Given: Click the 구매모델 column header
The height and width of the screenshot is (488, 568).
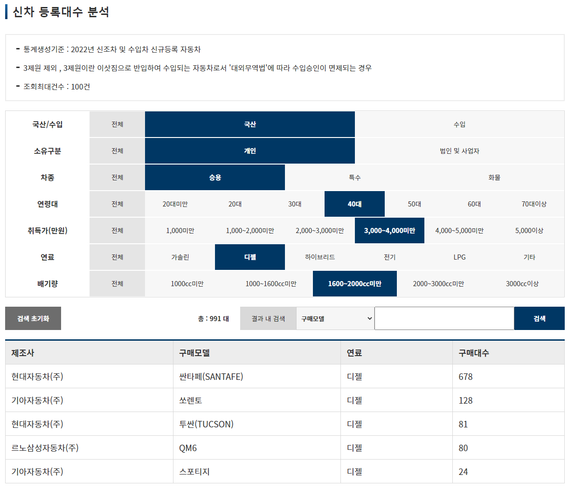Looking at the screenshot, I should (x=257, y=353).
